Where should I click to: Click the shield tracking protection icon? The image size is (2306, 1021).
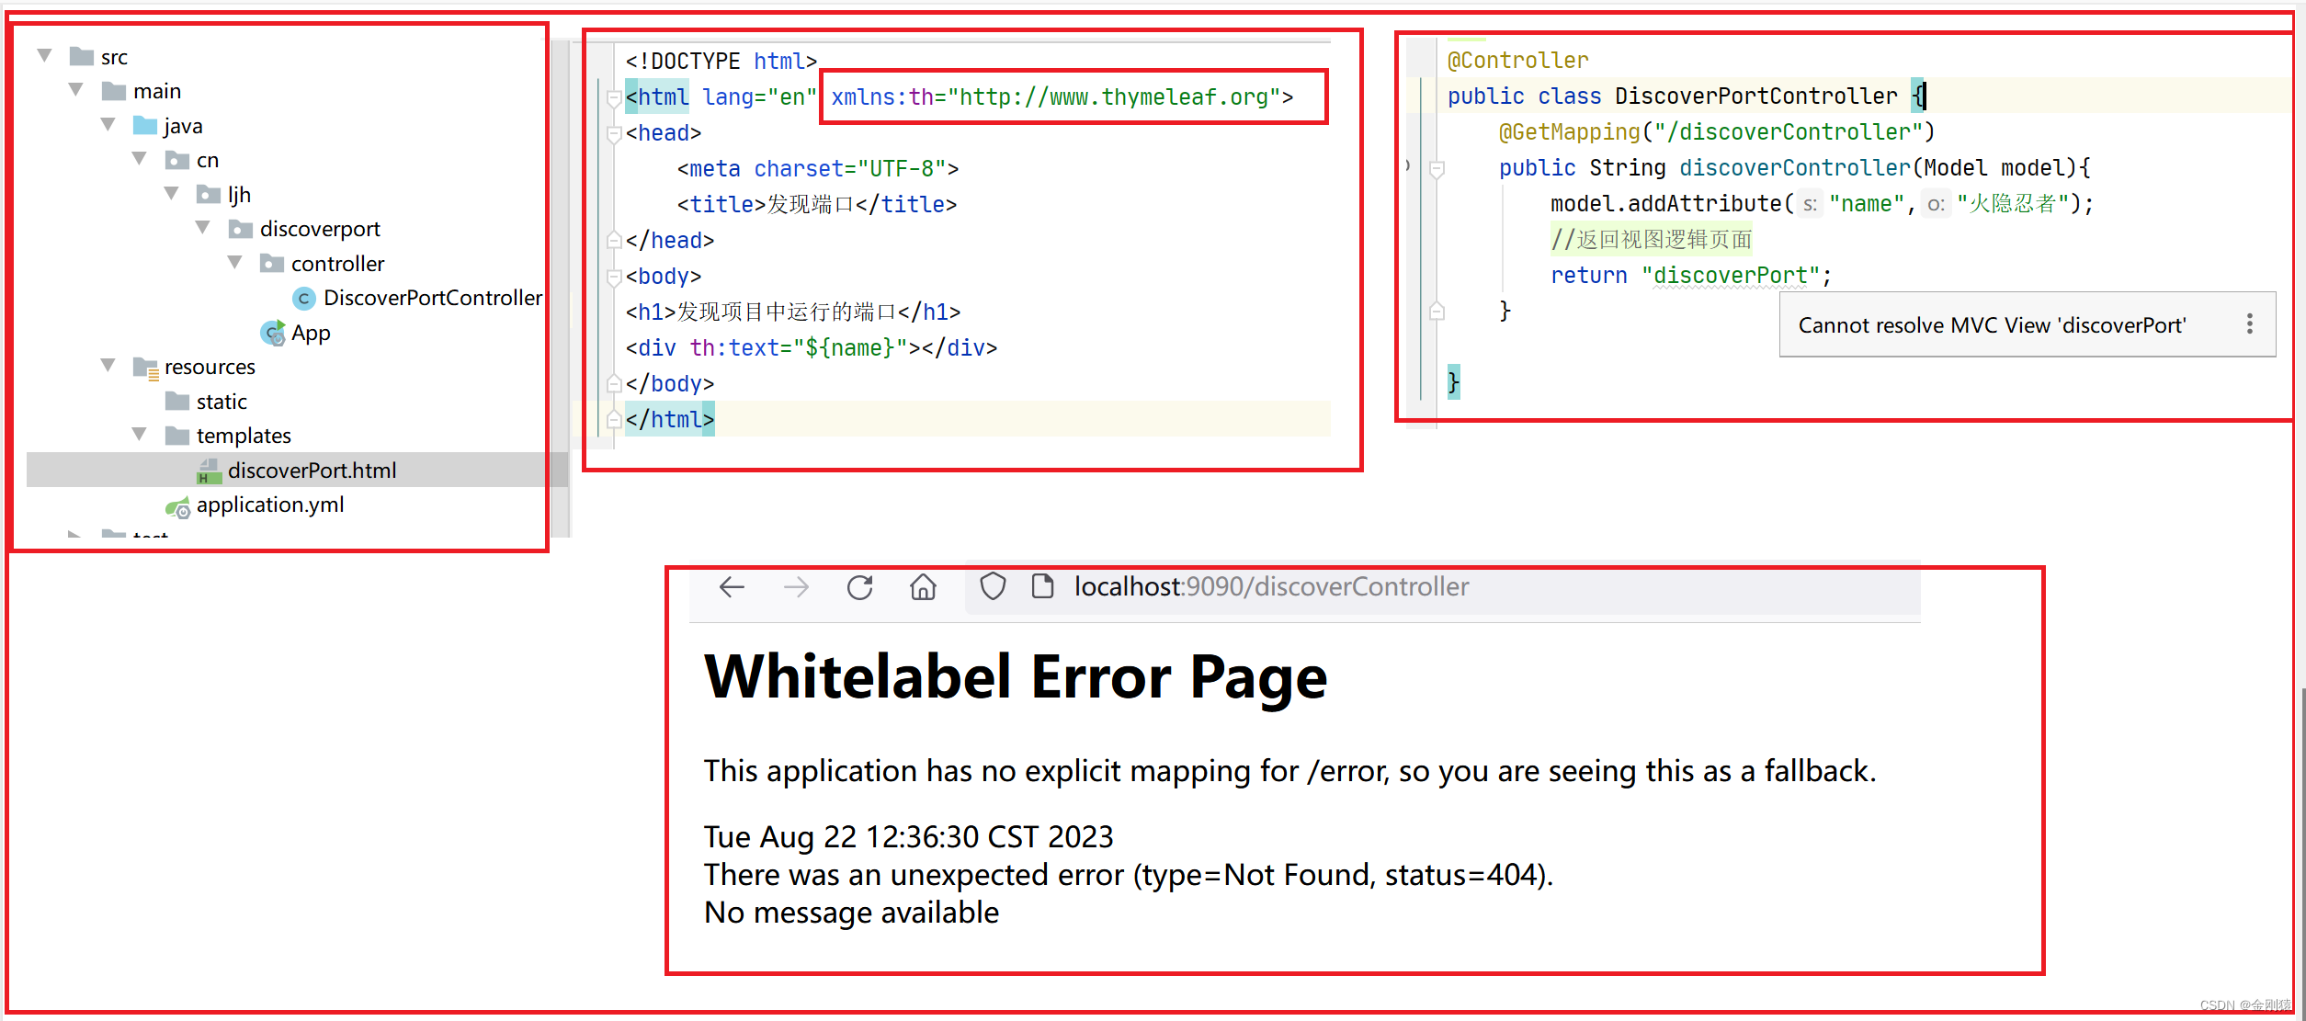pos(993,586)
